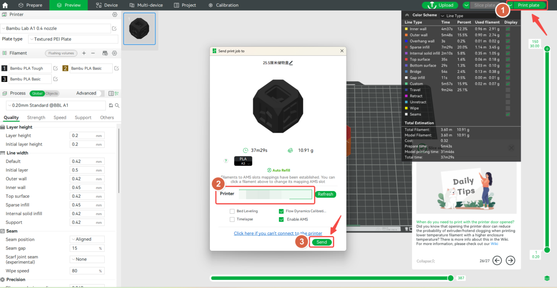Open the filament settings gear icon

pyautogui.click(x=114, y=53)
